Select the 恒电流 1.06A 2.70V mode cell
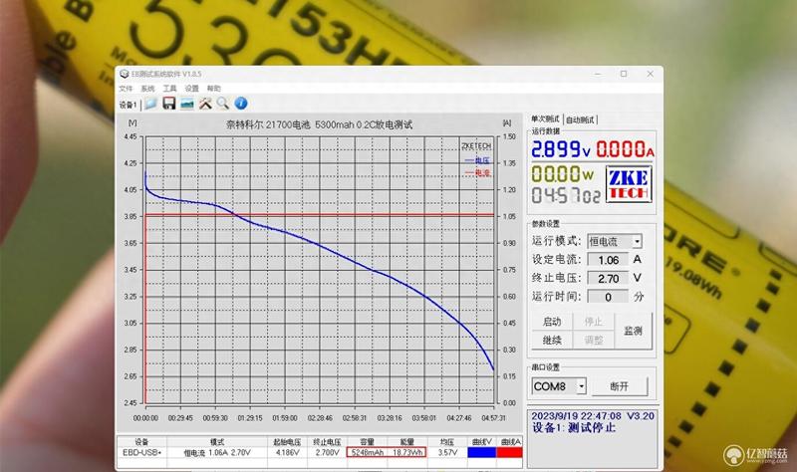This screenshot has height=472, width=797. tap(217, 452)
